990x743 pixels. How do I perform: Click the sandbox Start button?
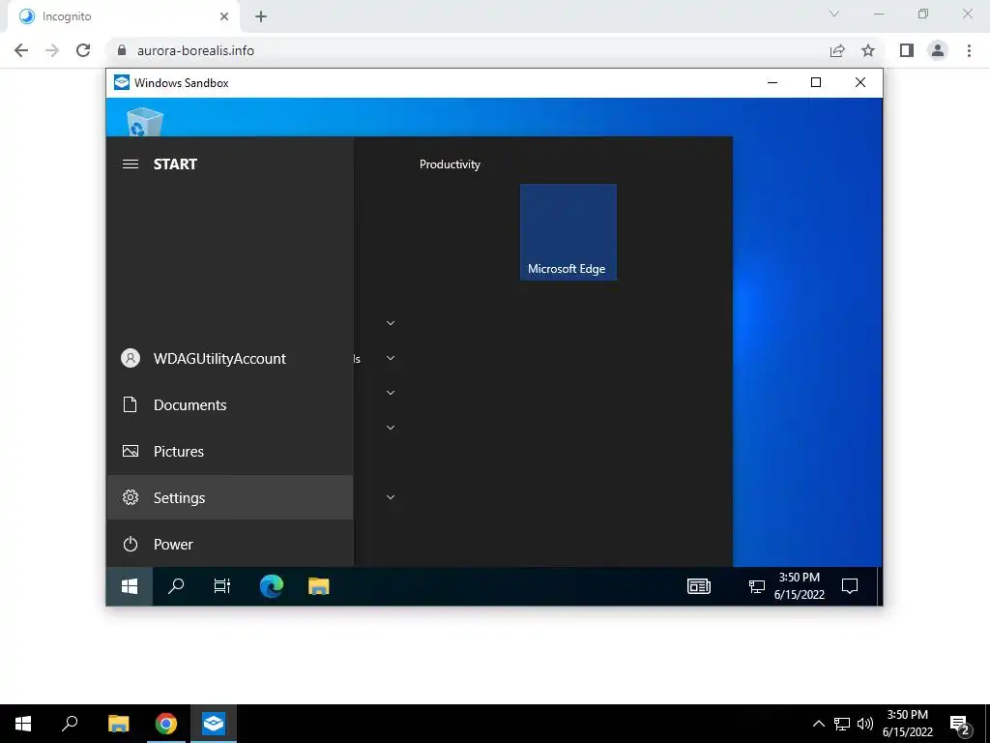coord(130,586)
